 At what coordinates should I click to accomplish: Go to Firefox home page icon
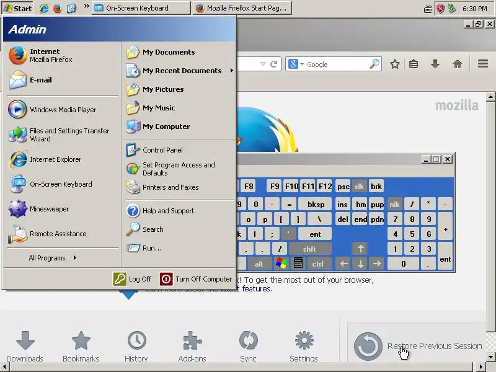[458, 64]
